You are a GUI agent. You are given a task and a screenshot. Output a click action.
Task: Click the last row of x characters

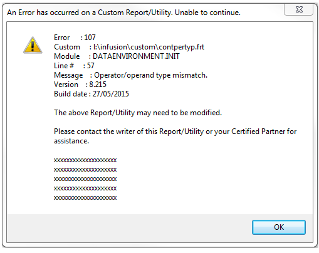coord(85,198)
